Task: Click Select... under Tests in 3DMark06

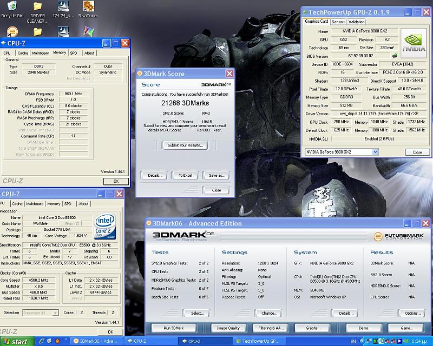Action: [x=198, y=313]
